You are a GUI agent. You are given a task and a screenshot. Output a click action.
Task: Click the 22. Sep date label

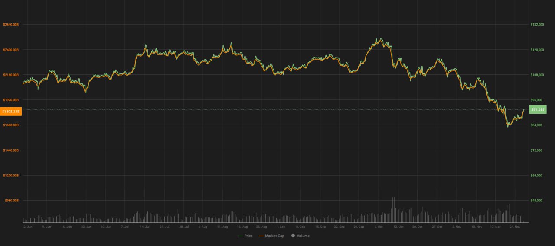coord(340,227)
